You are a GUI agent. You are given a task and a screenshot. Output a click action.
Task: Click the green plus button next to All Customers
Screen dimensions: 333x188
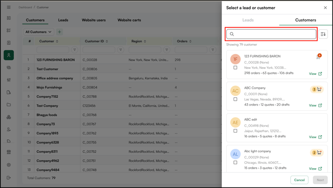pos(60,32)
